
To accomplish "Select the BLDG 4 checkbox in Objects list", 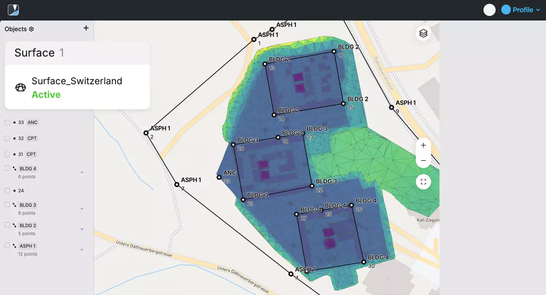I will 7,168.
